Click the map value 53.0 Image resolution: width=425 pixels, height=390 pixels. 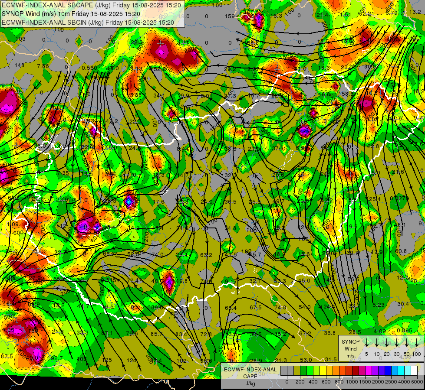coord(306,360)
